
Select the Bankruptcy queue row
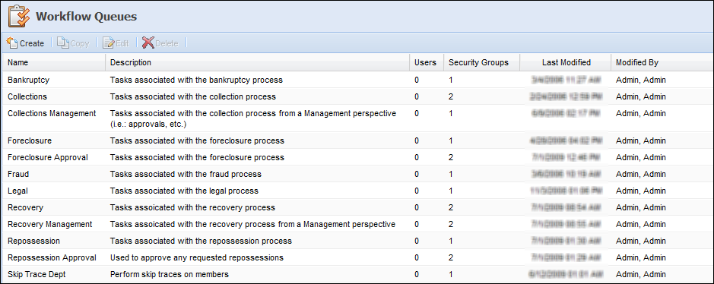pyautogui.click(x=357, y=80)
